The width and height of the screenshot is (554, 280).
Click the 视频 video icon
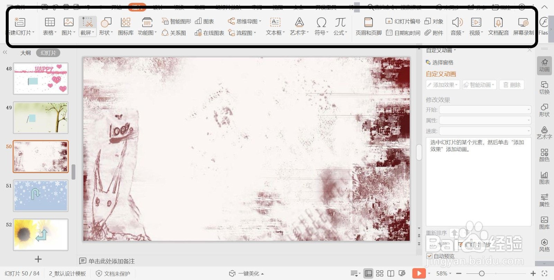[476, 22]
